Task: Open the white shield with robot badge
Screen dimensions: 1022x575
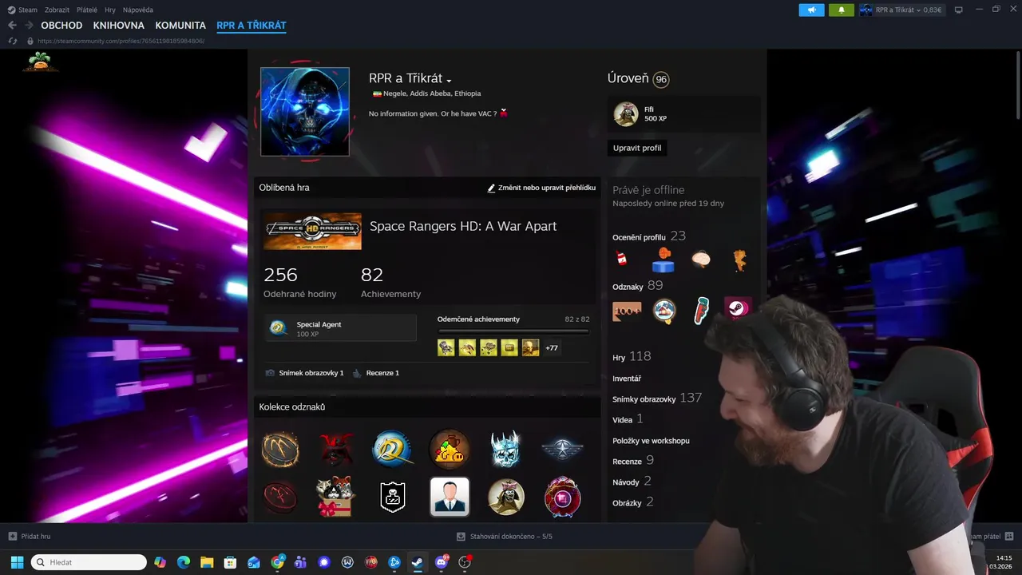Action: [x=393, y=497]
